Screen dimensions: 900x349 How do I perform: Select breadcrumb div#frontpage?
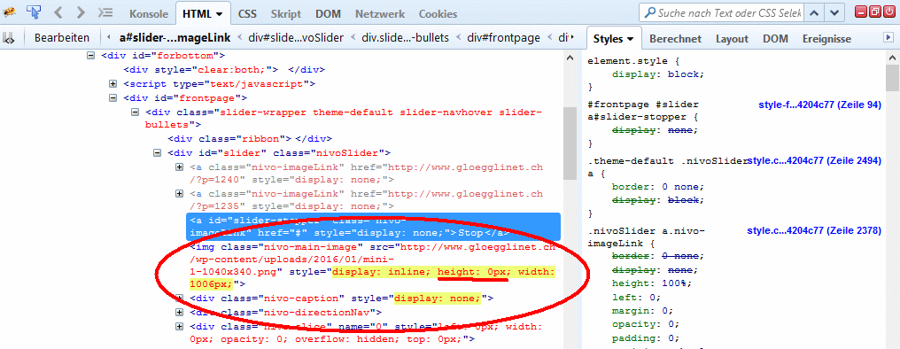click(x=504, y=38)
